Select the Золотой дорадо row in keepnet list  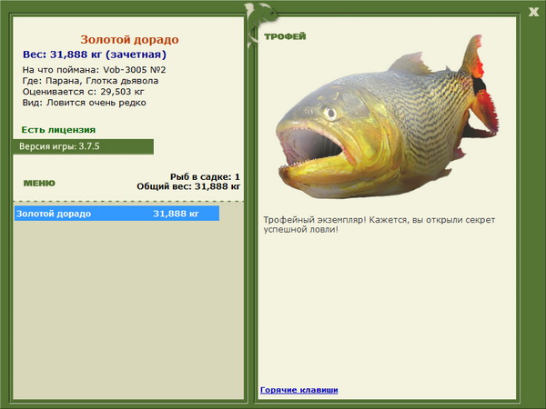click(116, 214)
